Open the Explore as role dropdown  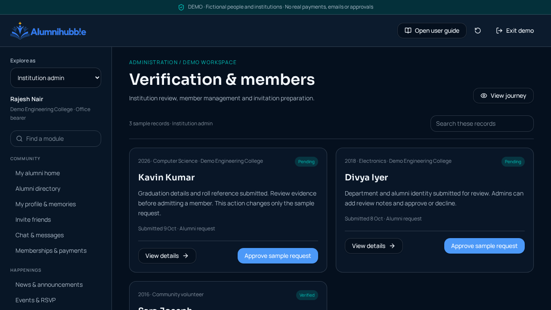pos(56,78)
